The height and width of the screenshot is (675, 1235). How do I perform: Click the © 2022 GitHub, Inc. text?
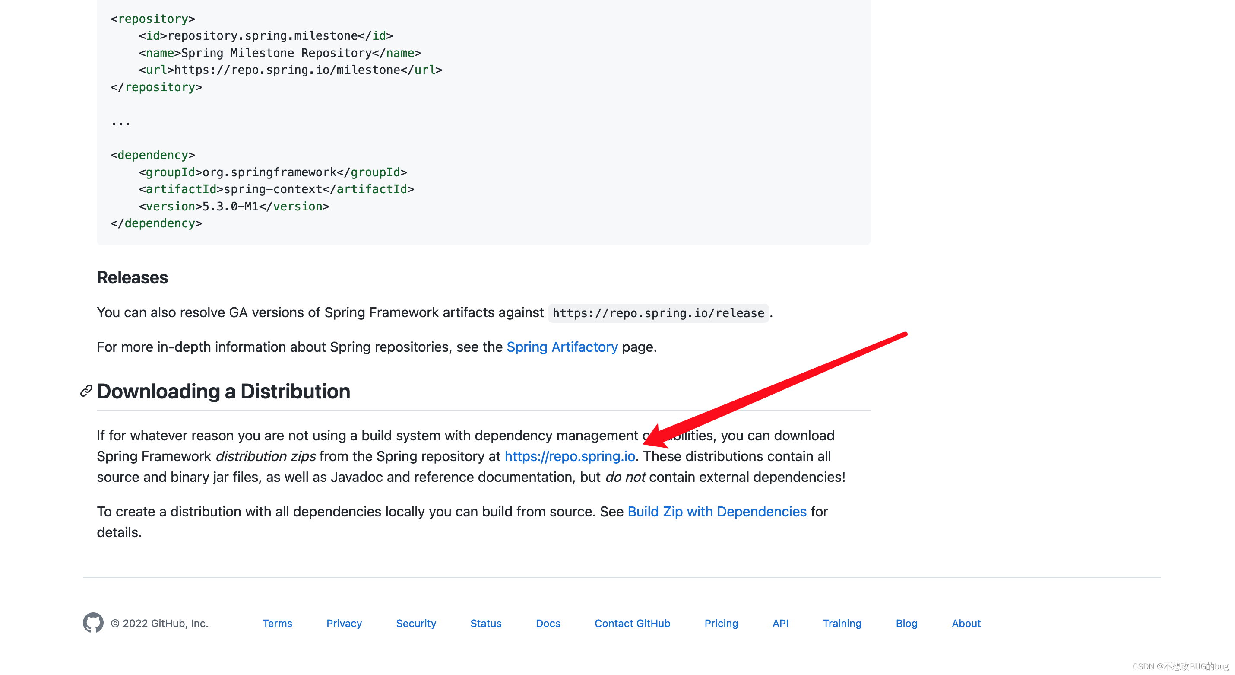(160, 623)
